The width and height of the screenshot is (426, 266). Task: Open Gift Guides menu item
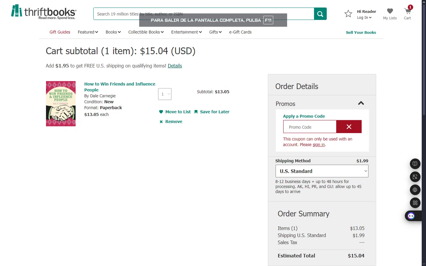point(60,32)
